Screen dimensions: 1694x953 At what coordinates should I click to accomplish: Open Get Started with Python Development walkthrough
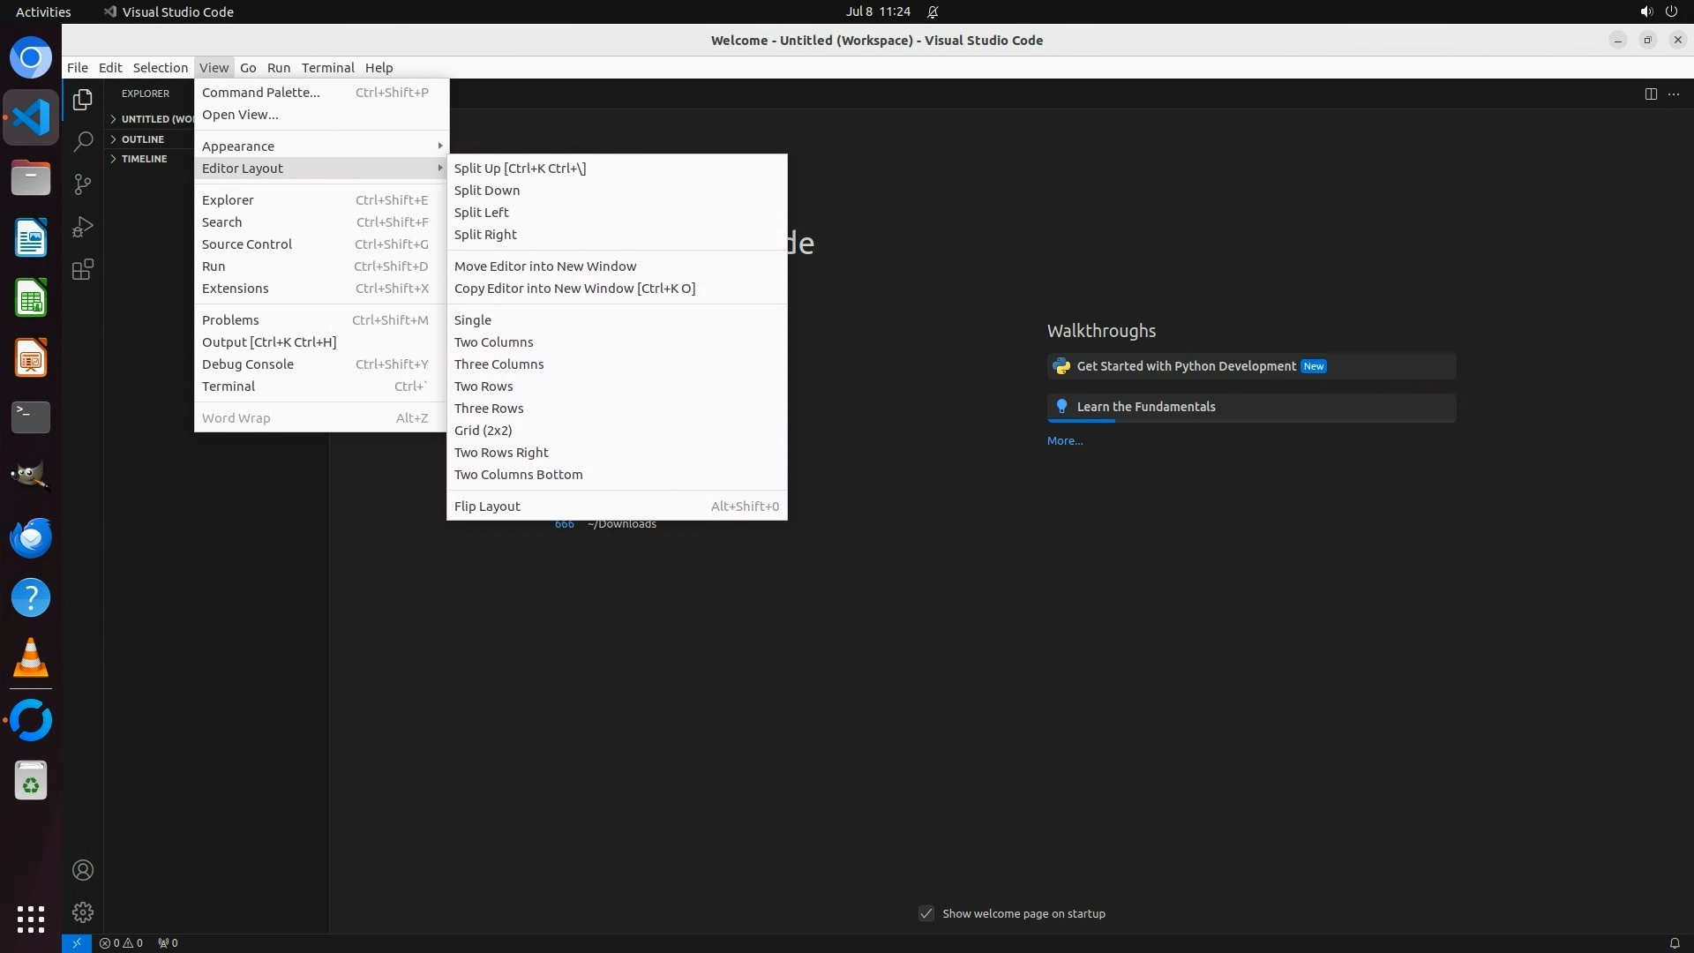pos(1186,366)
